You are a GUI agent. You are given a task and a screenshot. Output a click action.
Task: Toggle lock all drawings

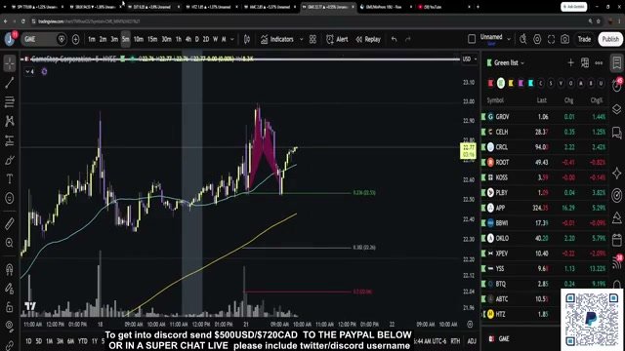point(10,307)
